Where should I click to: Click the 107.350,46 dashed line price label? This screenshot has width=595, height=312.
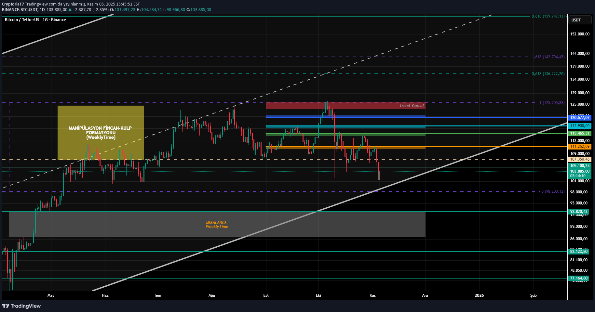579,159
